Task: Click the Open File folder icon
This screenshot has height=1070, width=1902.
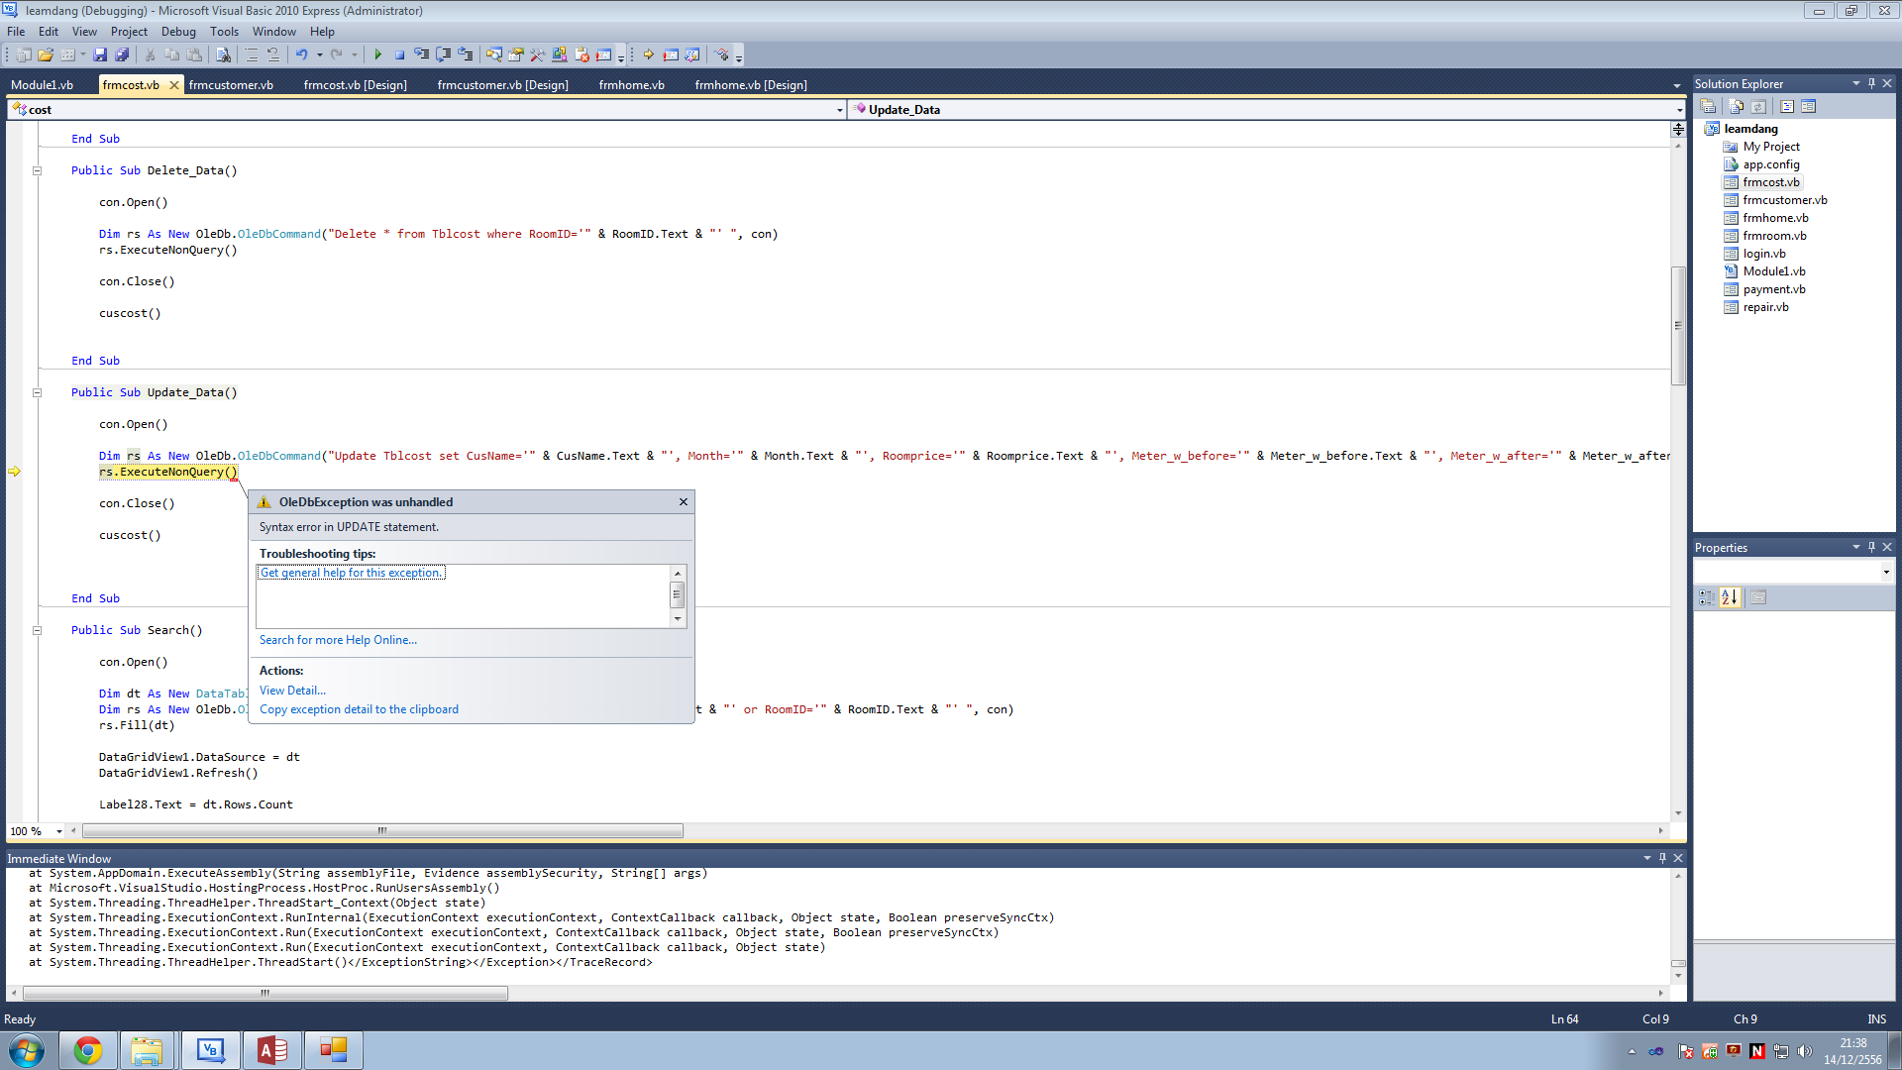Action: click(x=46, y=55)
